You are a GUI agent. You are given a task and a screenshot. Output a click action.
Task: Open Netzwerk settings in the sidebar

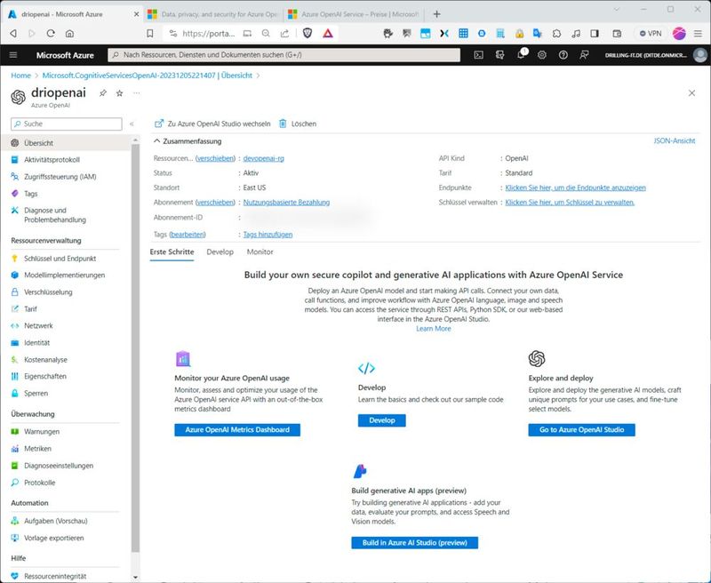38,325
